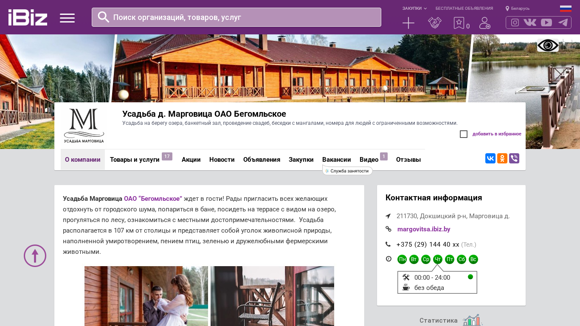Follow the margovitsa.ibiz.by link
Viewport: 580px width, 326px height.
424,229
